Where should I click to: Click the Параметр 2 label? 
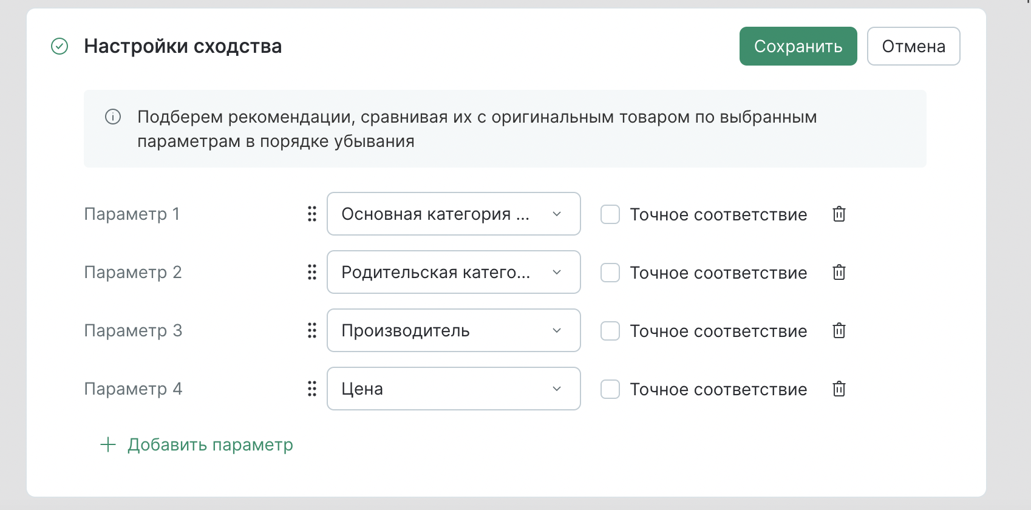click(x=133, y=272)
